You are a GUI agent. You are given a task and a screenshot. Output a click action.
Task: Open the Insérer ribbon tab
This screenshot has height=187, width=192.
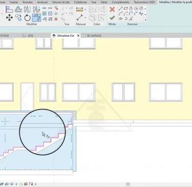14,2
